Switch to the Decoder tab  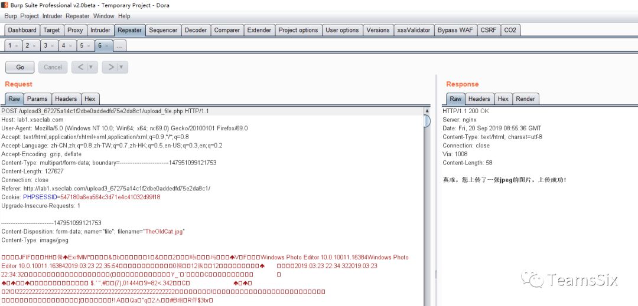196,30
